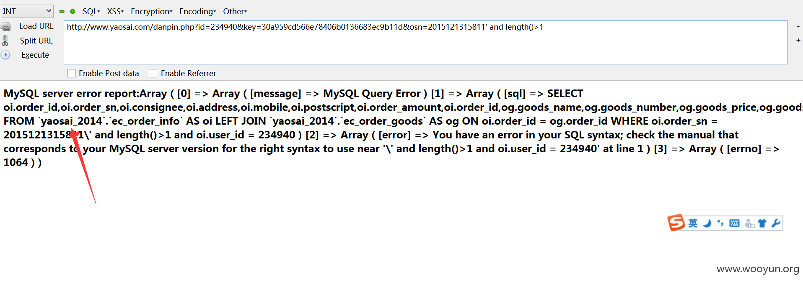
Task: Click inside the URL text field
Action: pyautogui.click(x=425, y=43)
